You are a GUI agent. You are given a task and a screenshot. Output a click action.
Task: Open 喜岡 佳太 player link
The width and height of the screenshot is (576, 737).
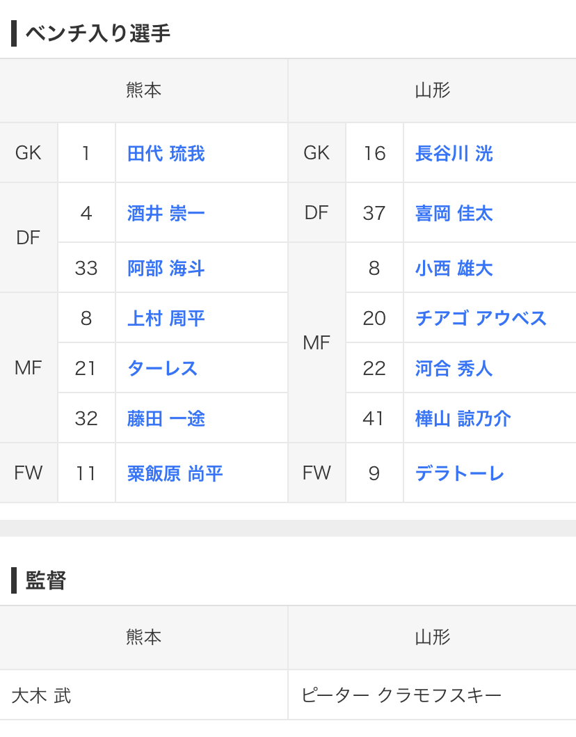454,213
